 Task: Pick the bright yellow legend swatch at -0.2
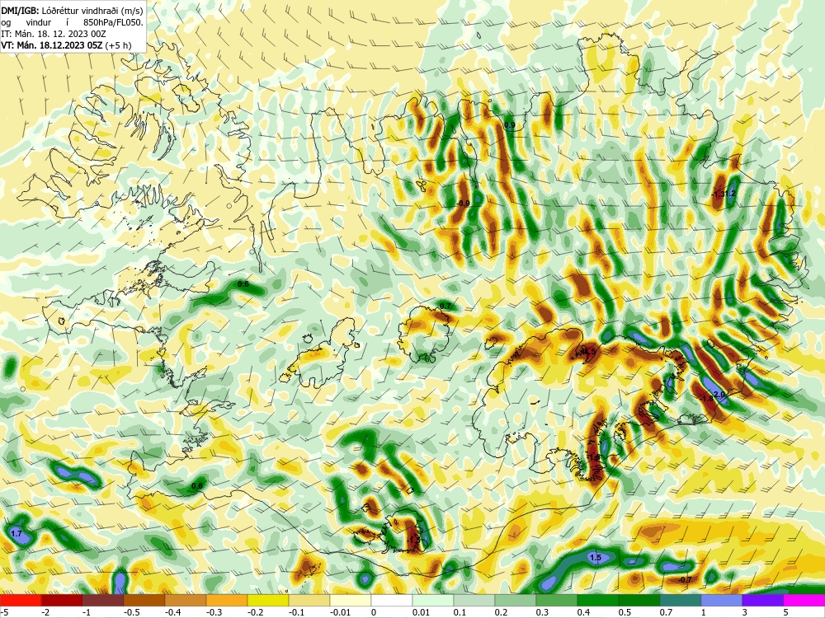point(268,601)
